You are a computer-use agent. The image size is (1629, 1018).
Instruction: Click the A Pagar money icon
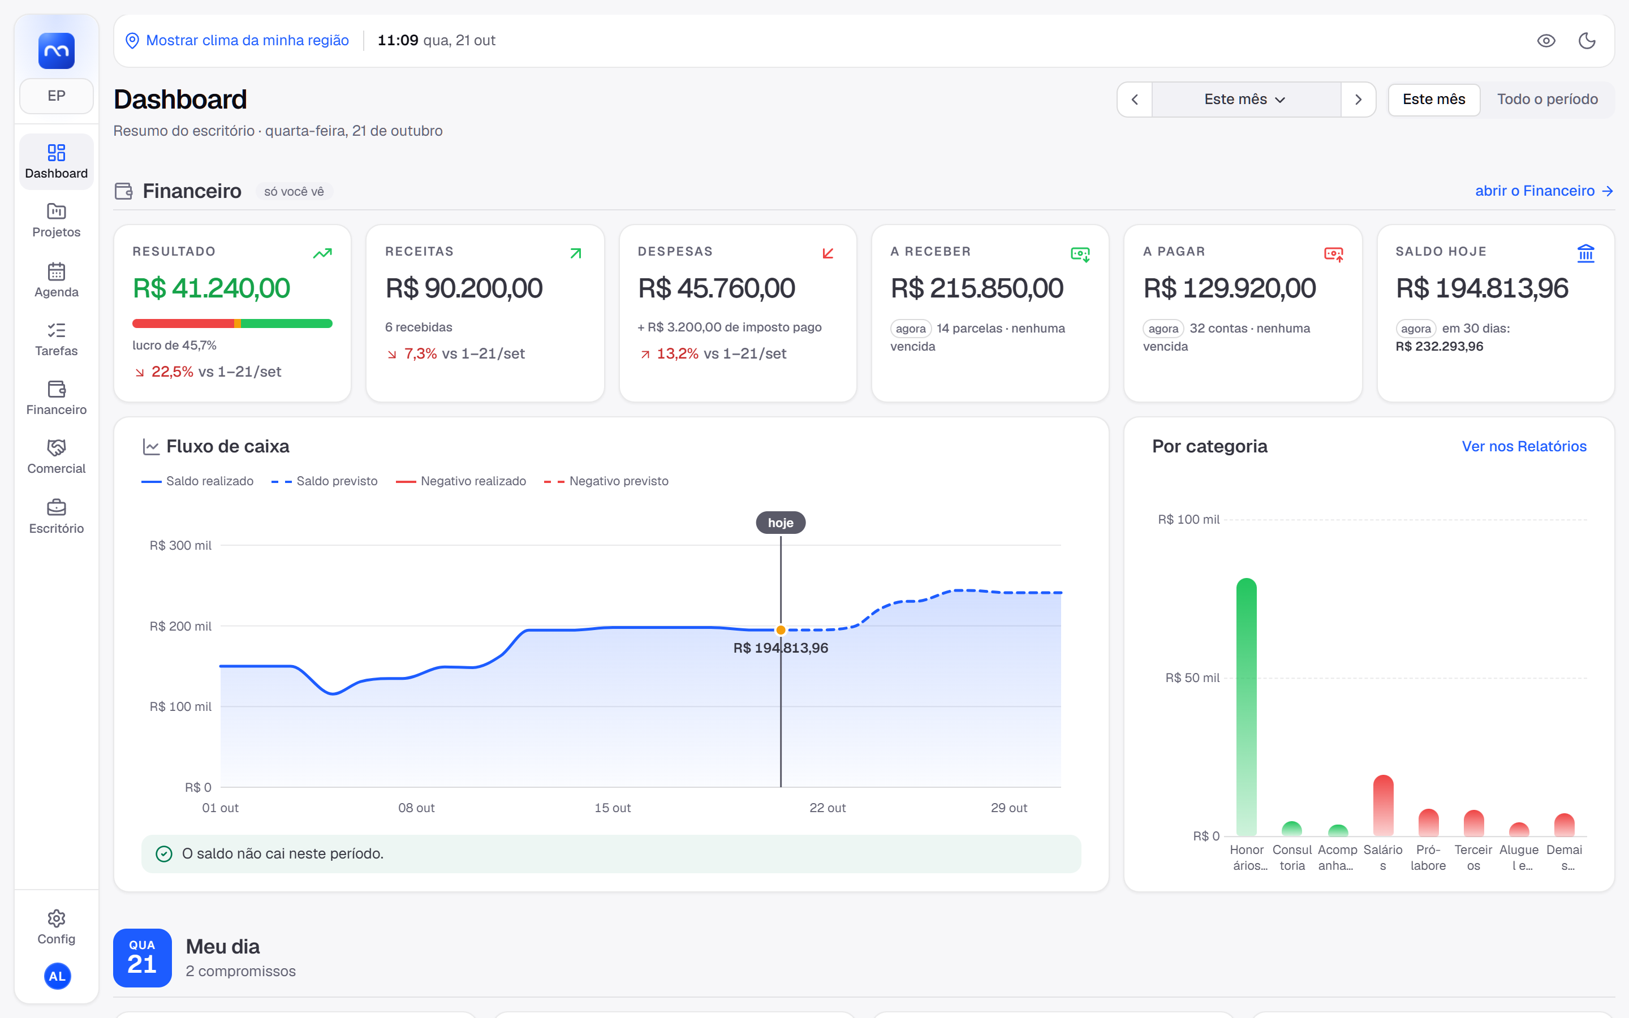click(1334, 254)
